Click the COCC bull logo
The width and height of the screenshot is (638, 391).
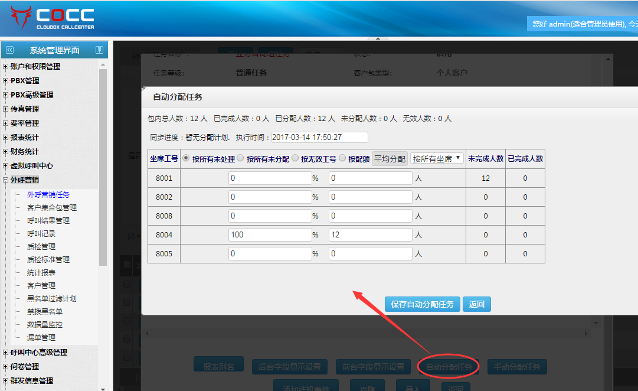(21, 18)
